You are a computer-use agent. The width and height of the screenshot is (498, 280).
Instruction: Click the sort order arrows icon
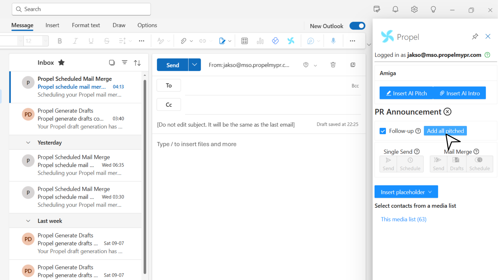(x=137, y=62)
